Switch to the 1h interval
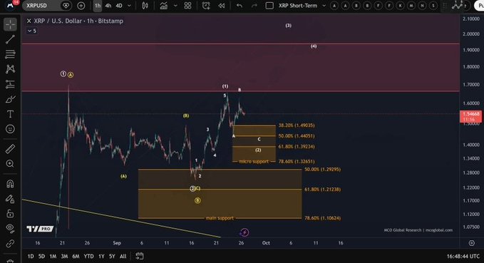The width and height of the screenshot is (484, 263). [x=98, y=6]
